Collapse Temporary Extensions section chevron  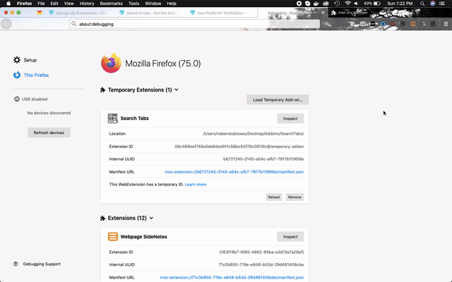click(x=177, y=90)
